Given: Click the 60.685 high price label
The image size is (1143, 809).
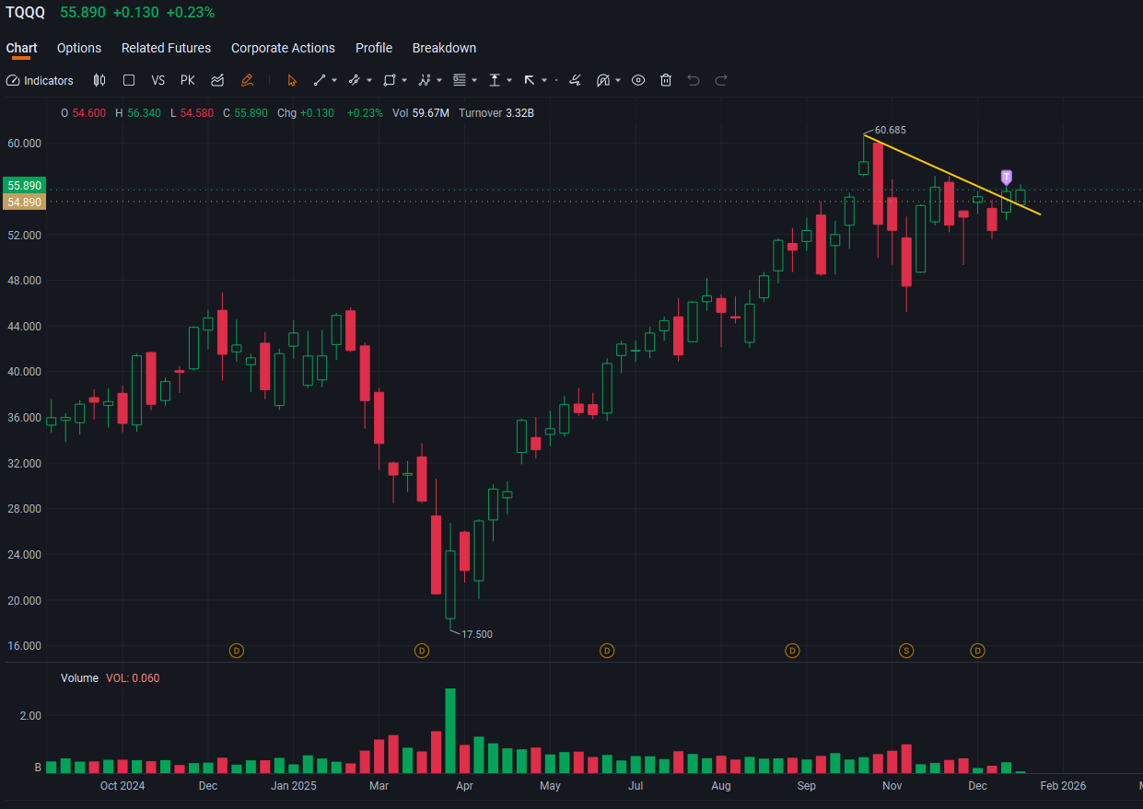Looking at the screenshot, I should coord(889,130).
